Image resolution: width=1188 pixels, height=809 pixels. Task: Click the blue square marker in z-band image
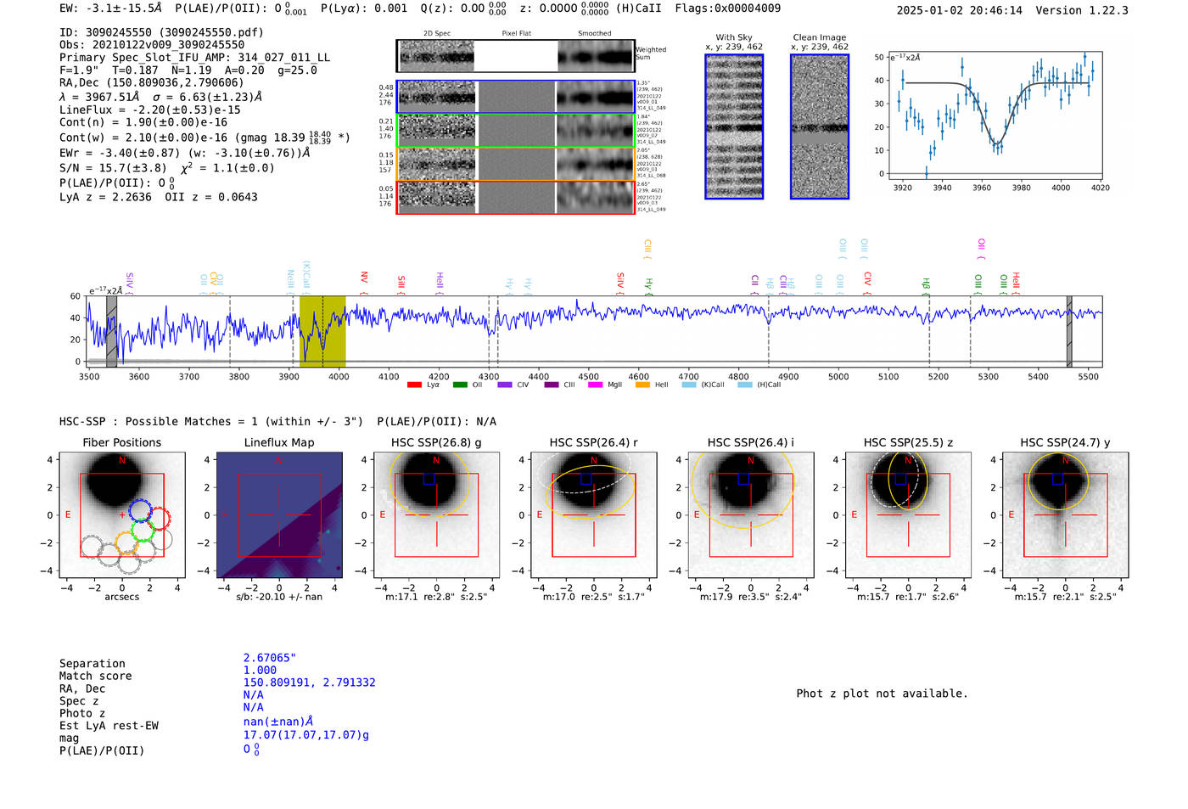coord(900,479)
